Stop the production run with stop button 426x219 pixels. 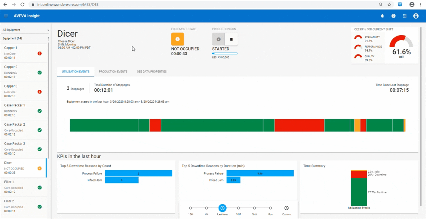tap(231, 39)
